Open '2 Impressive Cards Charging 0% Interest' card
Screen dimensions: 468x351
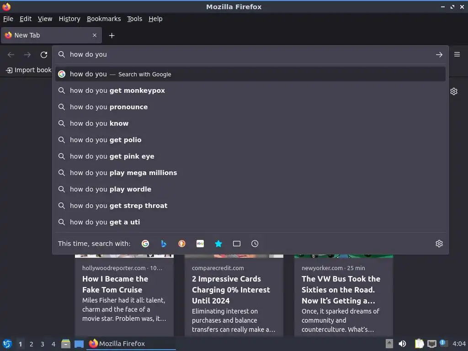(234, 296)
